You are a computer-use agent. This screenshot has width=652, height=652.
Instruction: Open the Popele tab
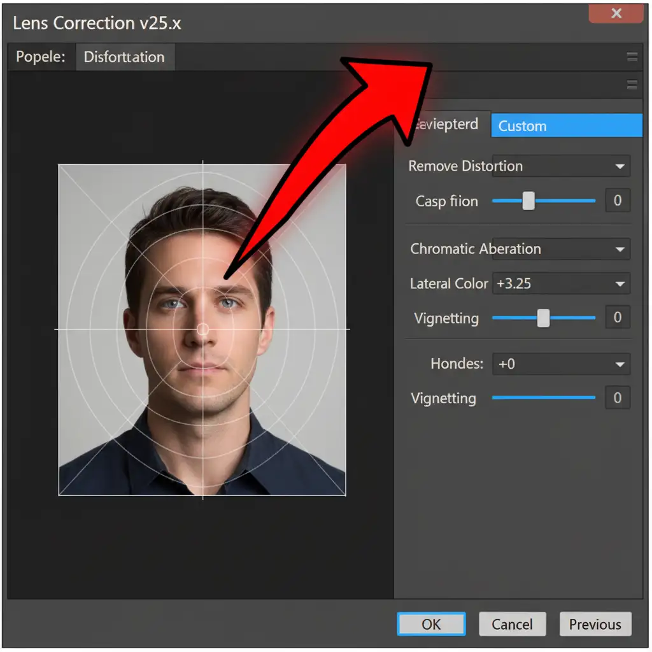pos(41,57)
